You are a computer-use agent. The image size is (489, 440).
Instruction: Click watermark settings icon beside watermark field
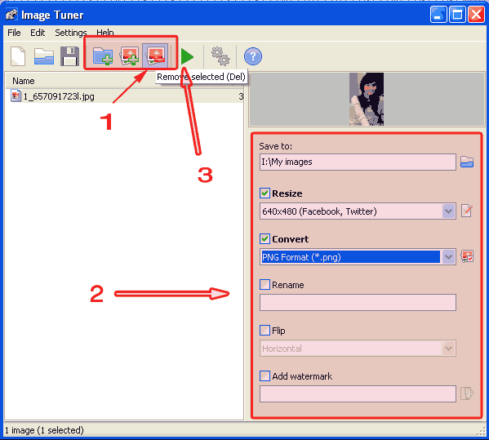[467, 393]
